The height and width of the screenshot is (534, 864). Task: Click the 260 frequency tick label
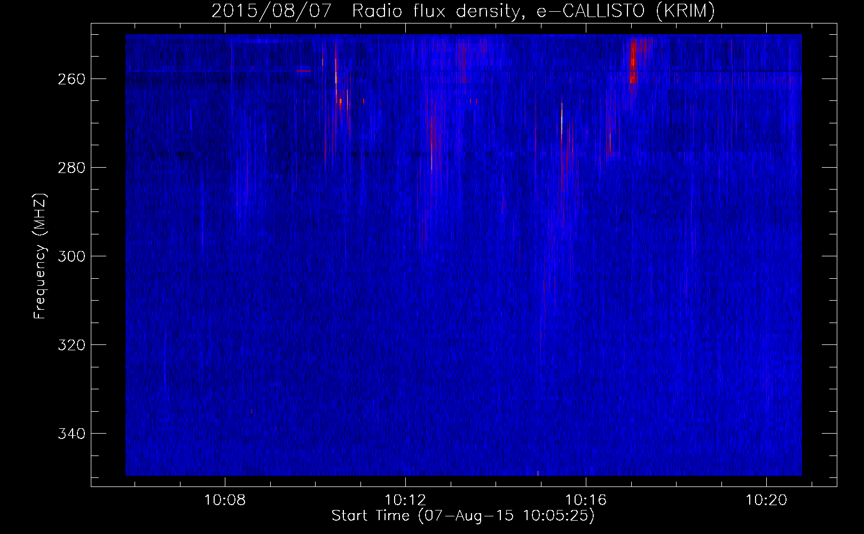pyautogui.click(x=72, y=79)
